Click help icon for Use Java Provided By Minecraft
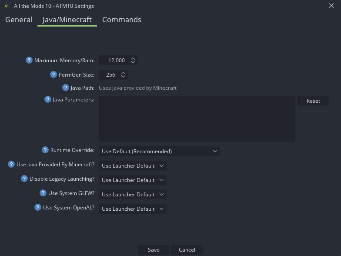The width and height of the screenshot is (341, 256). click(11, 164)
